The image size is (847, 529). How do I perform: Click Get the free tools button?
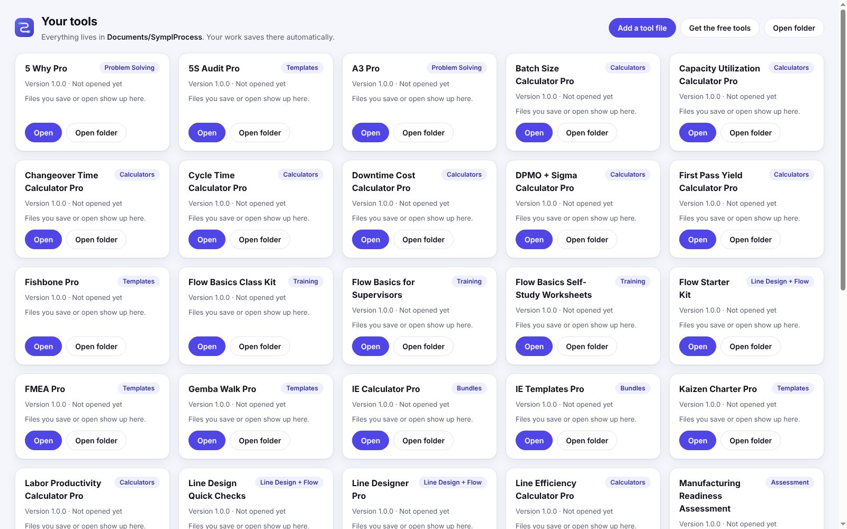pos(719,28)
